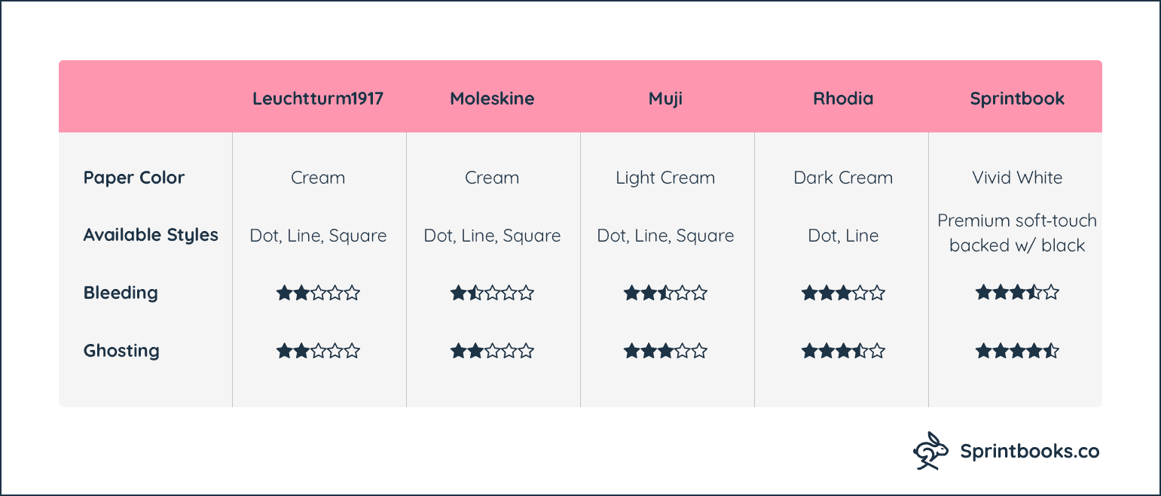Click Premium soft-touch backed text
Viewport: 1161px width, 496px height.
[x=1017, y=233]
